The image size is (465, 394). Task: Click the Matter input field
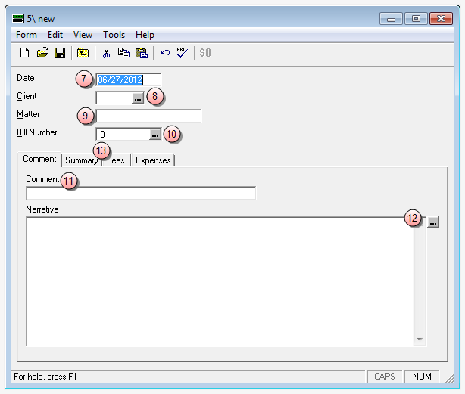[148, 116]
